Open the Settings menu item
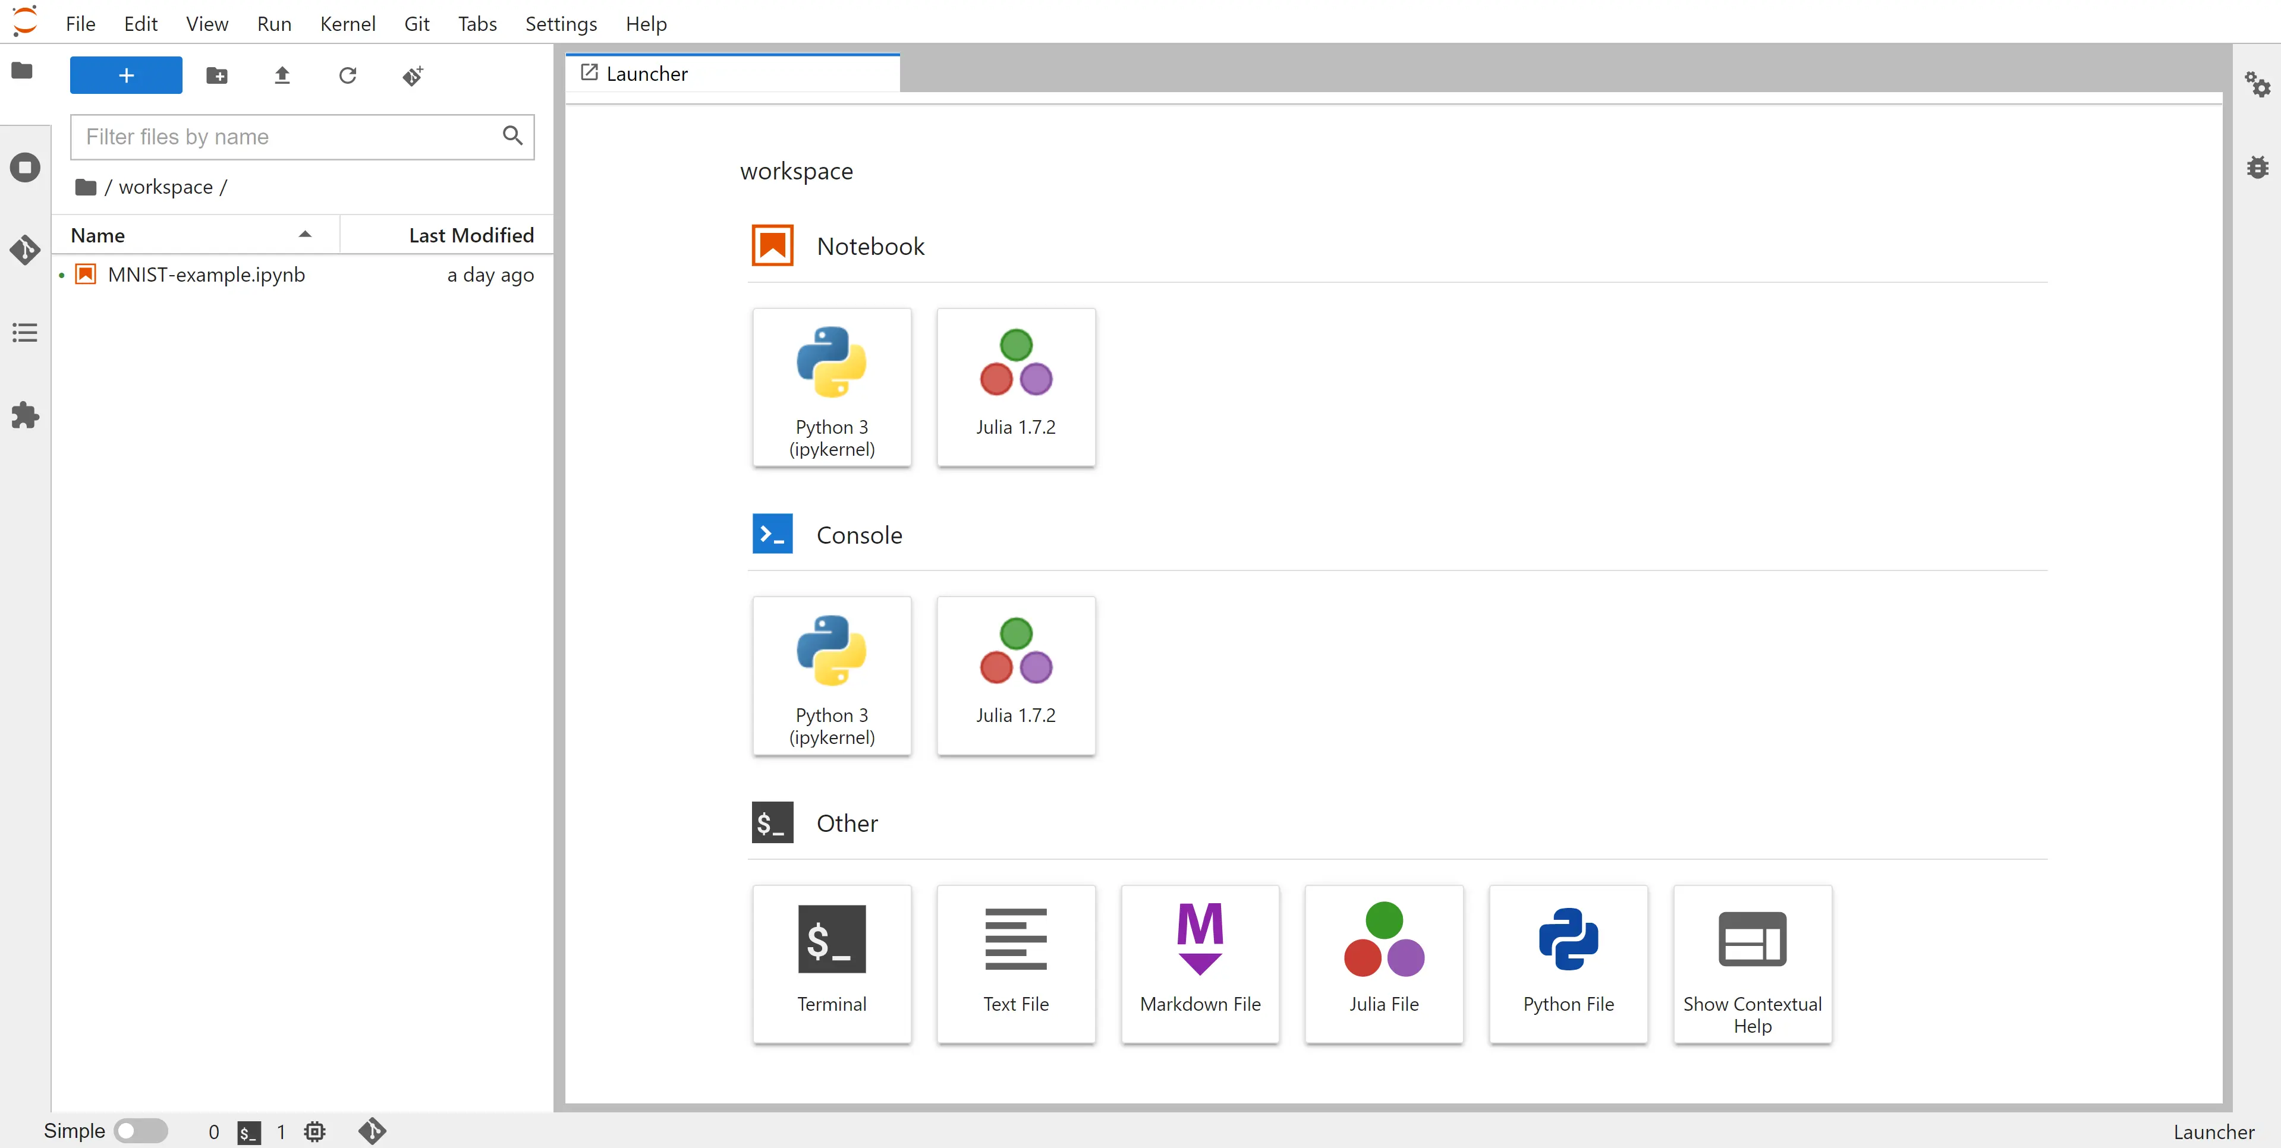This screenshot has width=2281, height=1148. click(x=561, y=22)
